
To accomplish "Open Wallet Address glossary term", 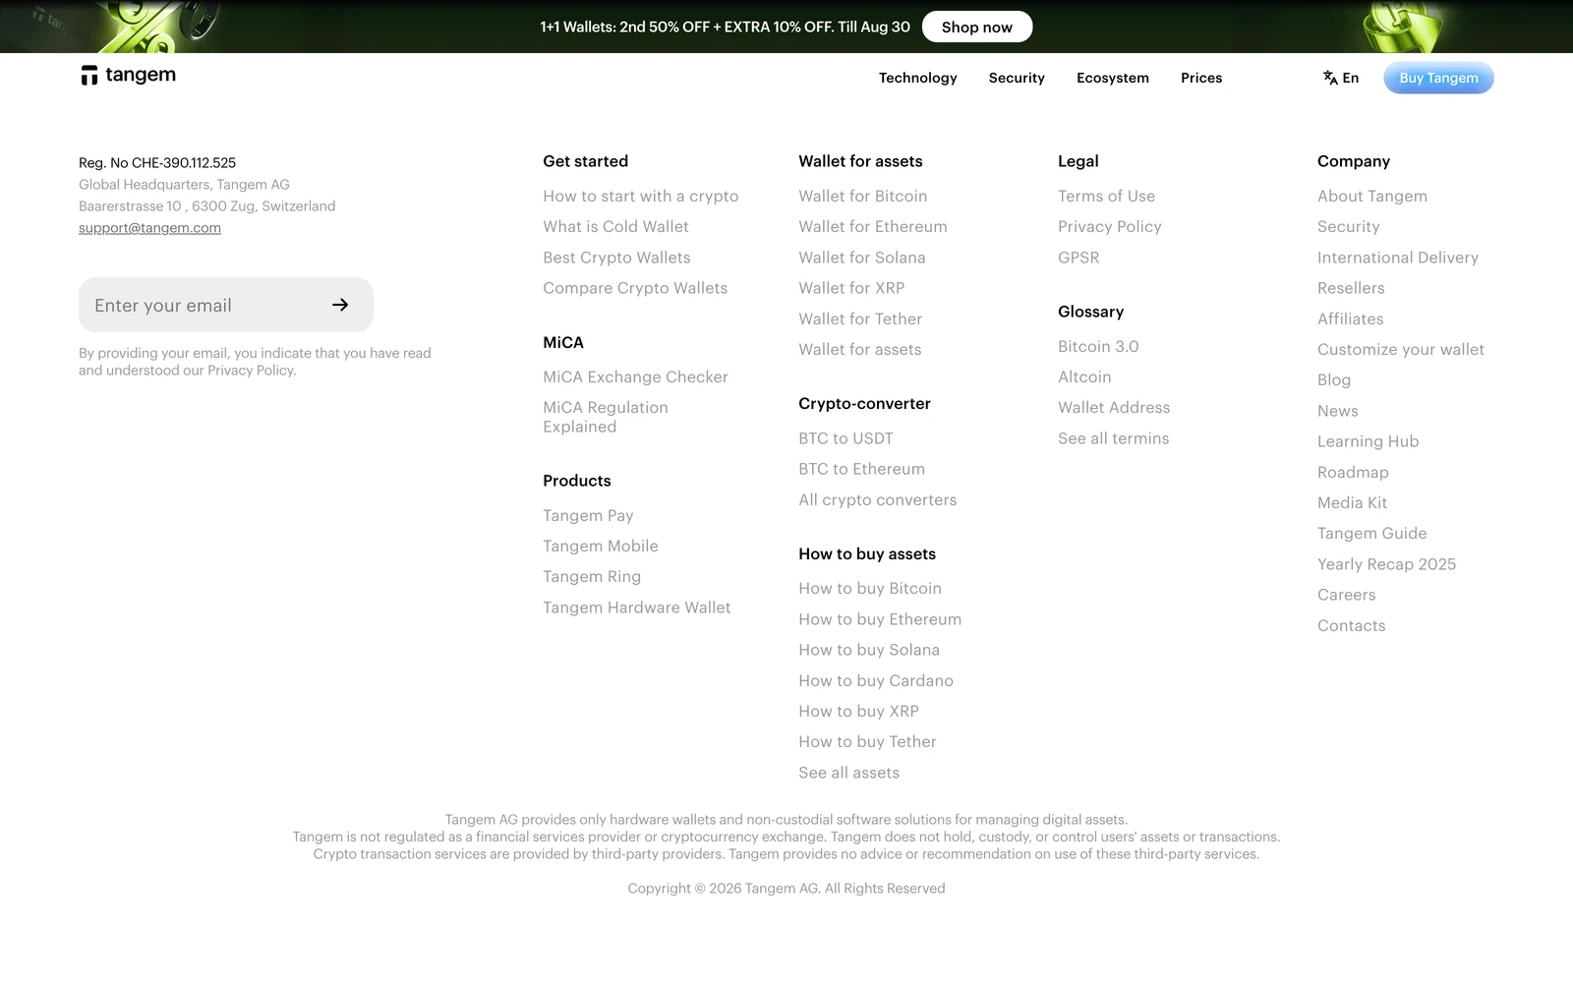I will tap(1114, 407).
